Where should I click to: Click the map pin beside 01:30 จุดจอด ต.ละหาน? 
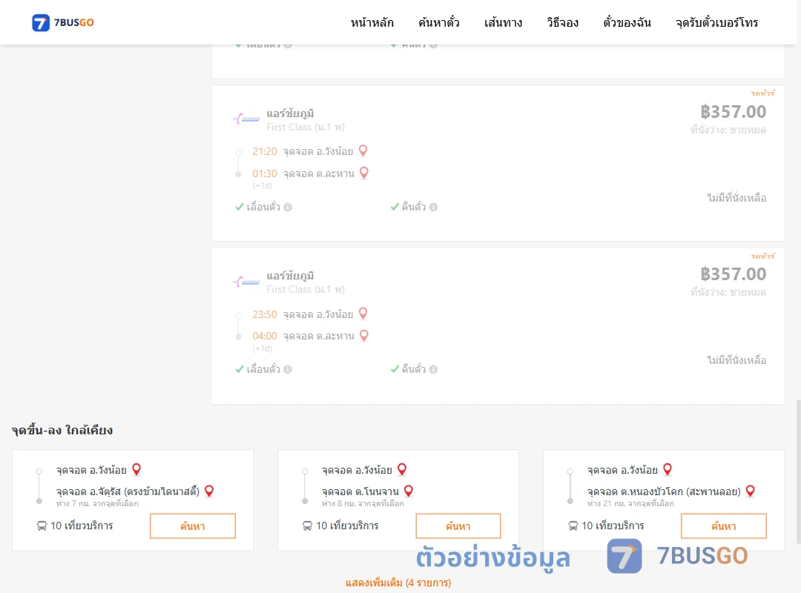click(x=364, y=173)
